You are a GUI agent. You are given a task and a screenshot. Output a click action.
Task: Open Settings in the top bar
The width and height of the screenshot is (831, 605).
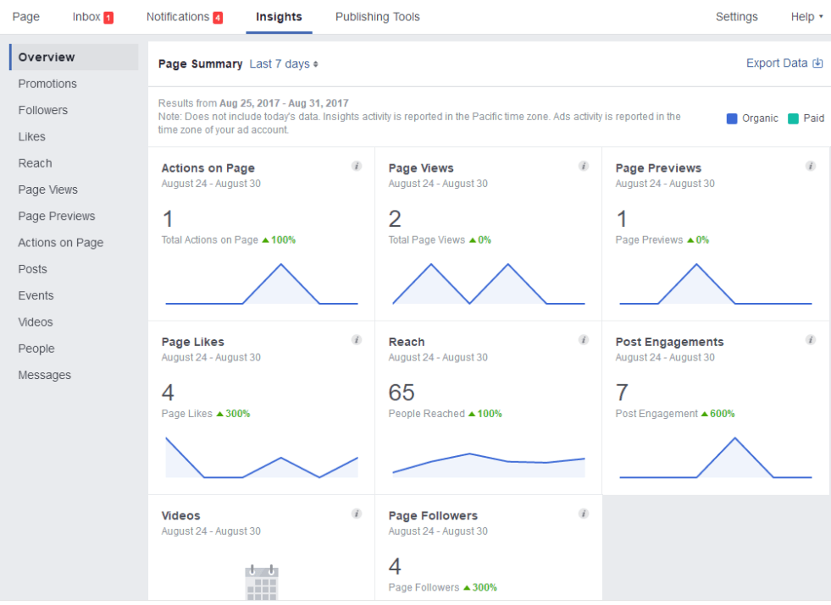coord(736,17)
